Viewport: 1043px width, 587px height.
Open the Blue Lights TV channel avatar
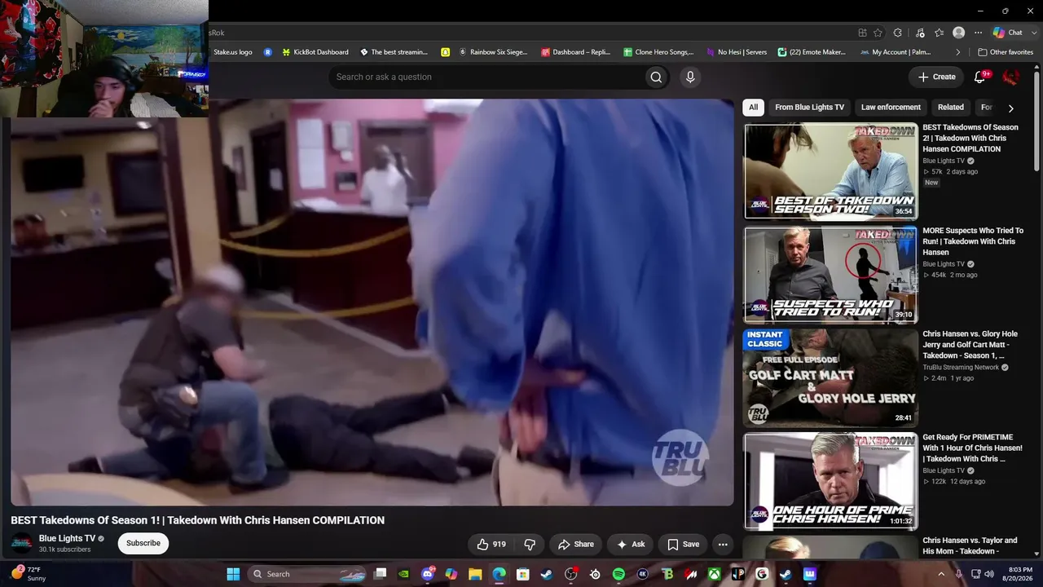(22, 544)
